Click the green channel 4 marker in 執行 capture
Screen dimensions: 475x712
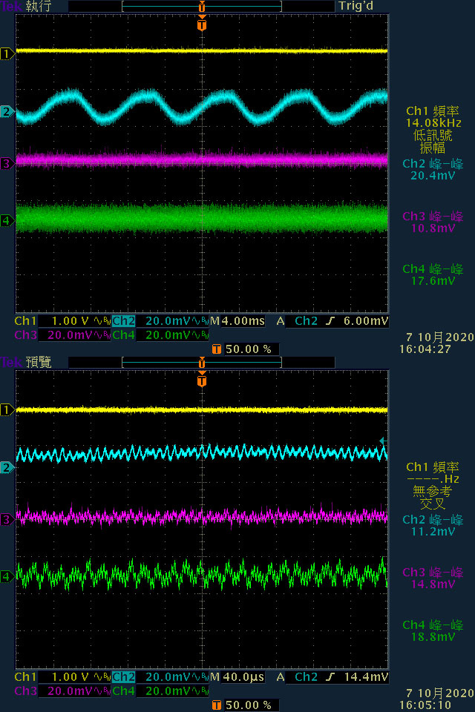tap(7, 221)
